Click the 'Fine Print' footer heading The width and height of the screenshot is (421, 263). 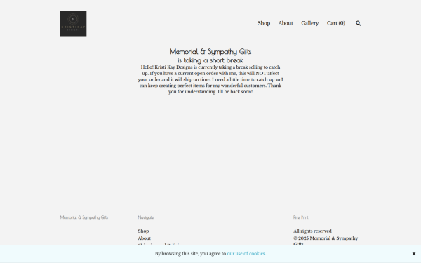coord(301,217)
